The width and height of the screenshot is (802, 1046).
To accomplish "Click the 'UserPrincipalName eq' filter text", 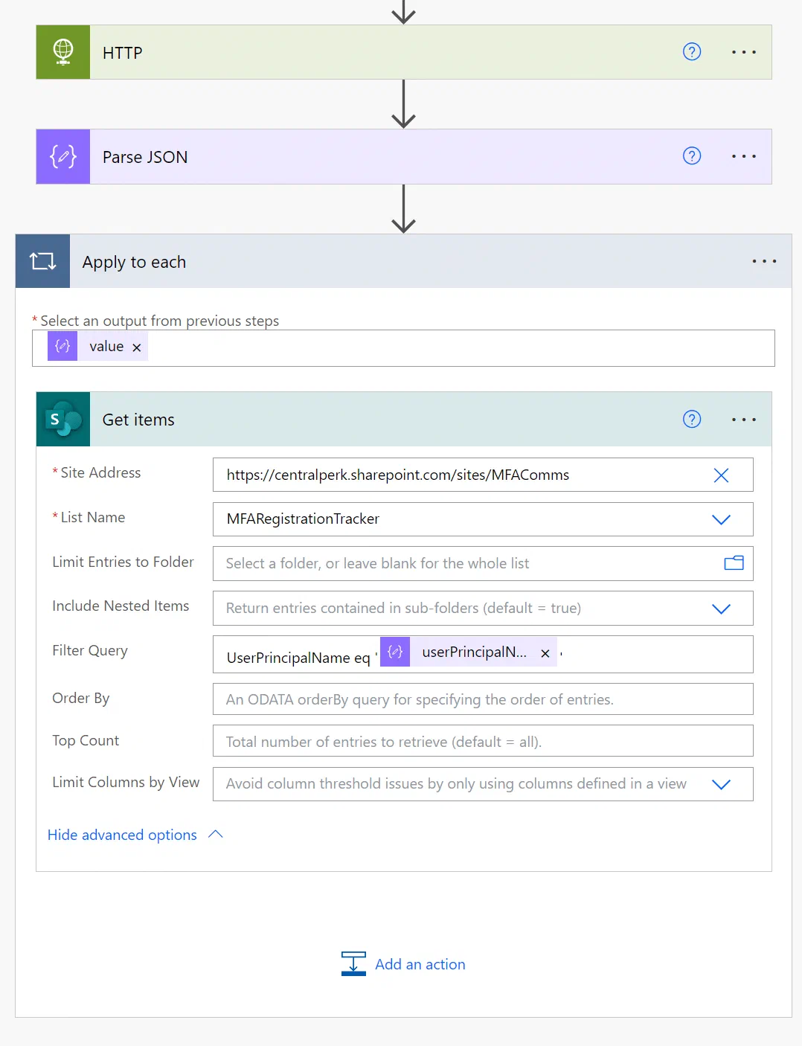I will point(298,658).
